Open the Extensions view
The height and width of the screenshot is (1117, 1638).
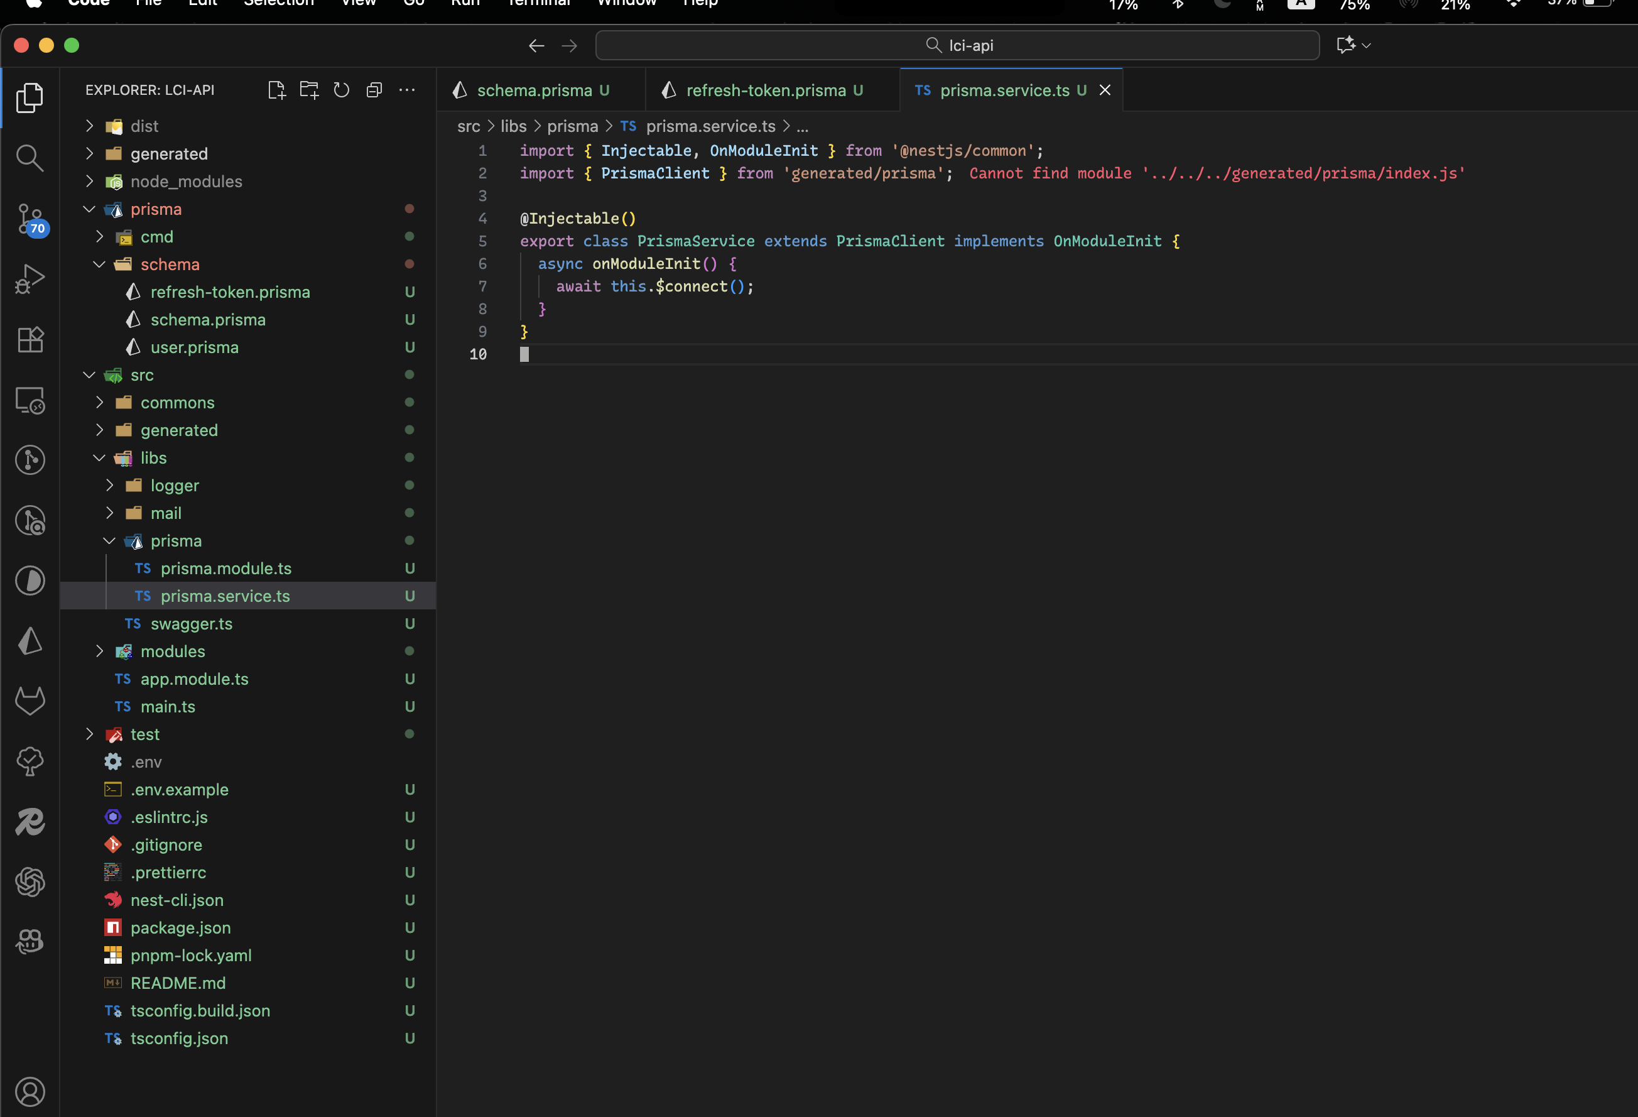[30, 340]
